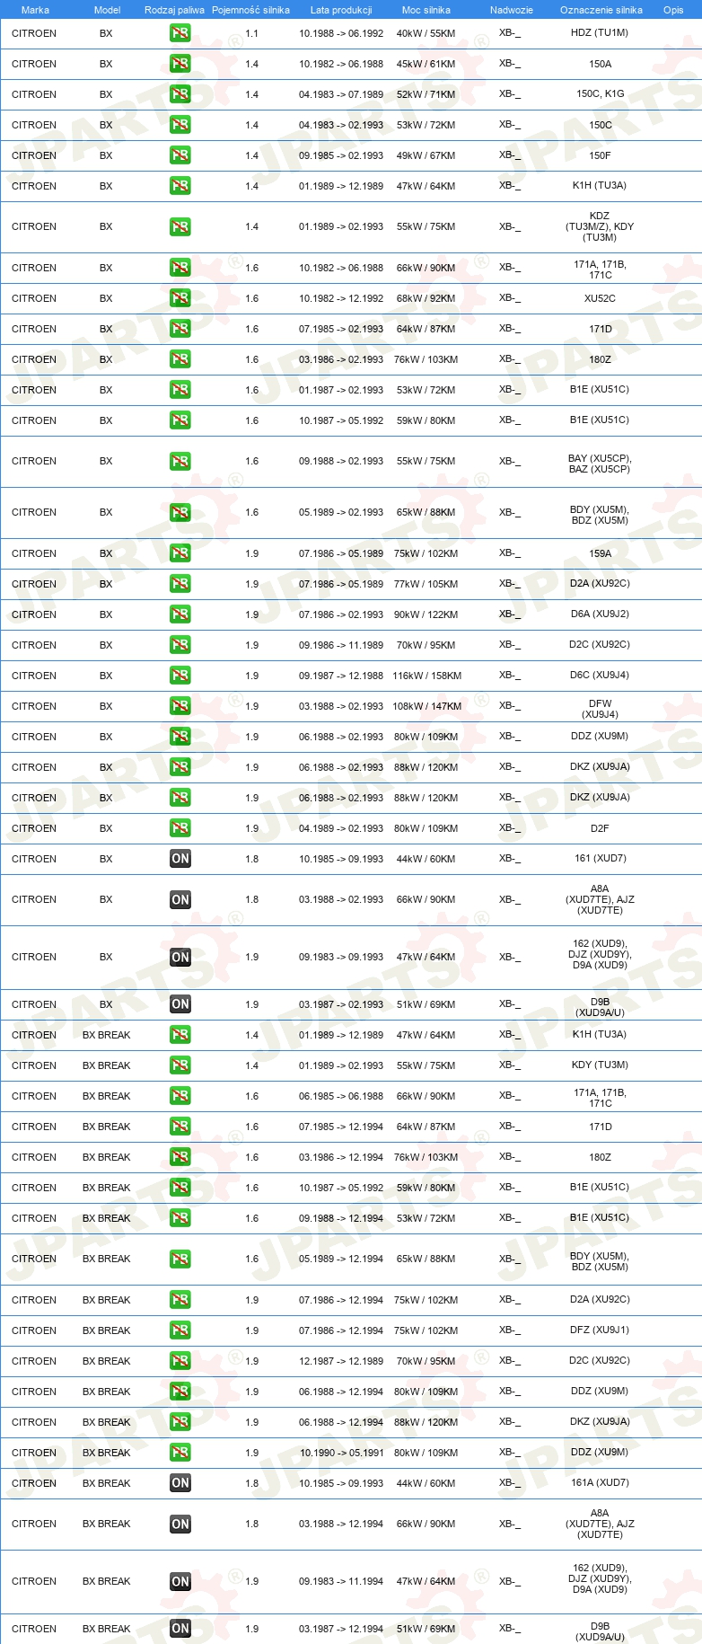The image size is (702, 1644).
Task: Click petrol icon in BX 64kW / 87KM row
Action: 180,329
